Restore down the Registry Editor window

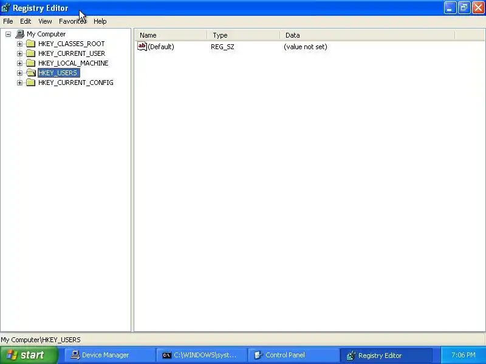coord(464,8)
